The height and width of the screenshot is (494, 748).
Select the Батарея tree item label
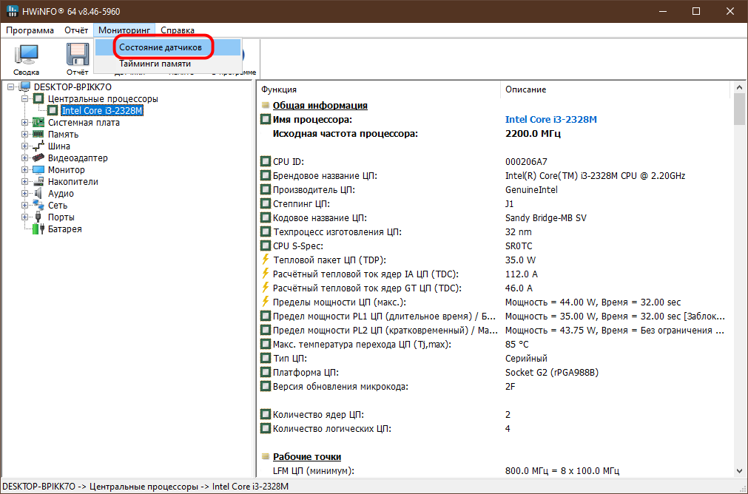pyautogui.click(x=65, y=229)
